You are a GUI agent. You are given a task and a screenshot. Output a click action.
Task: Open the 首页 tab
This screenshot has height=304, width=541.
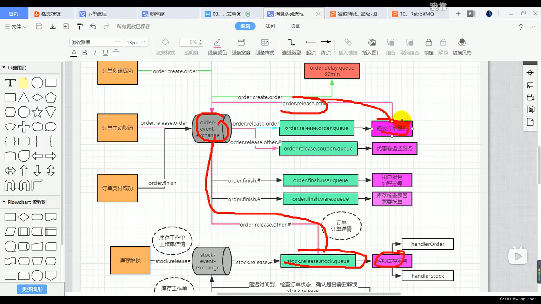click(x=14, y=14)
